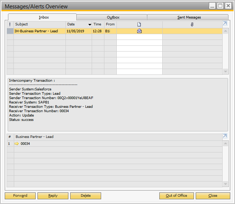Click the Subject column header
Image resolution: width=235 pixels, height=204 pixels.
click(40, 24)
